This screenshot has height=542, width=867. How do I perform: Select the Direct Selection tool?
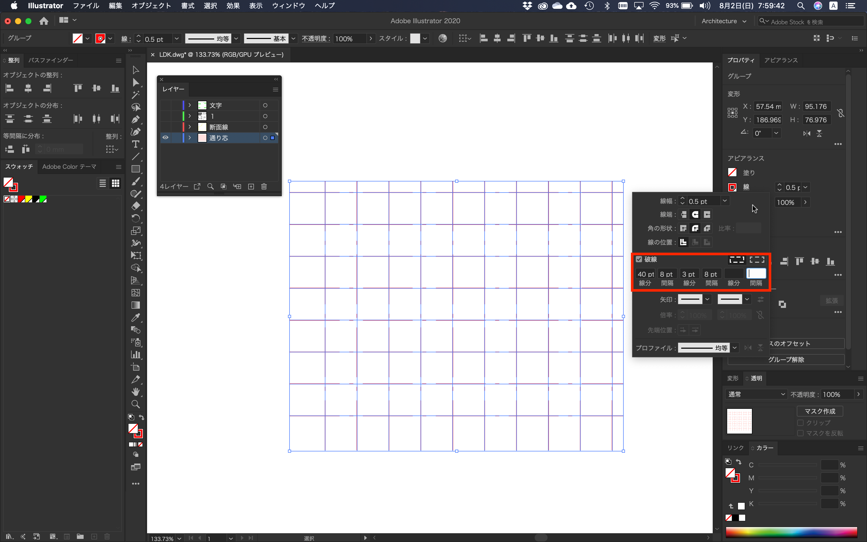[135, 82]
